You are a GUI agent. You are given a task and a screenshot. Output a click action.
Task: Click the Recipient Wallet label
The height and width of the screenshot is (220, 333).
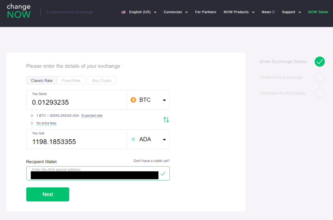41,162
